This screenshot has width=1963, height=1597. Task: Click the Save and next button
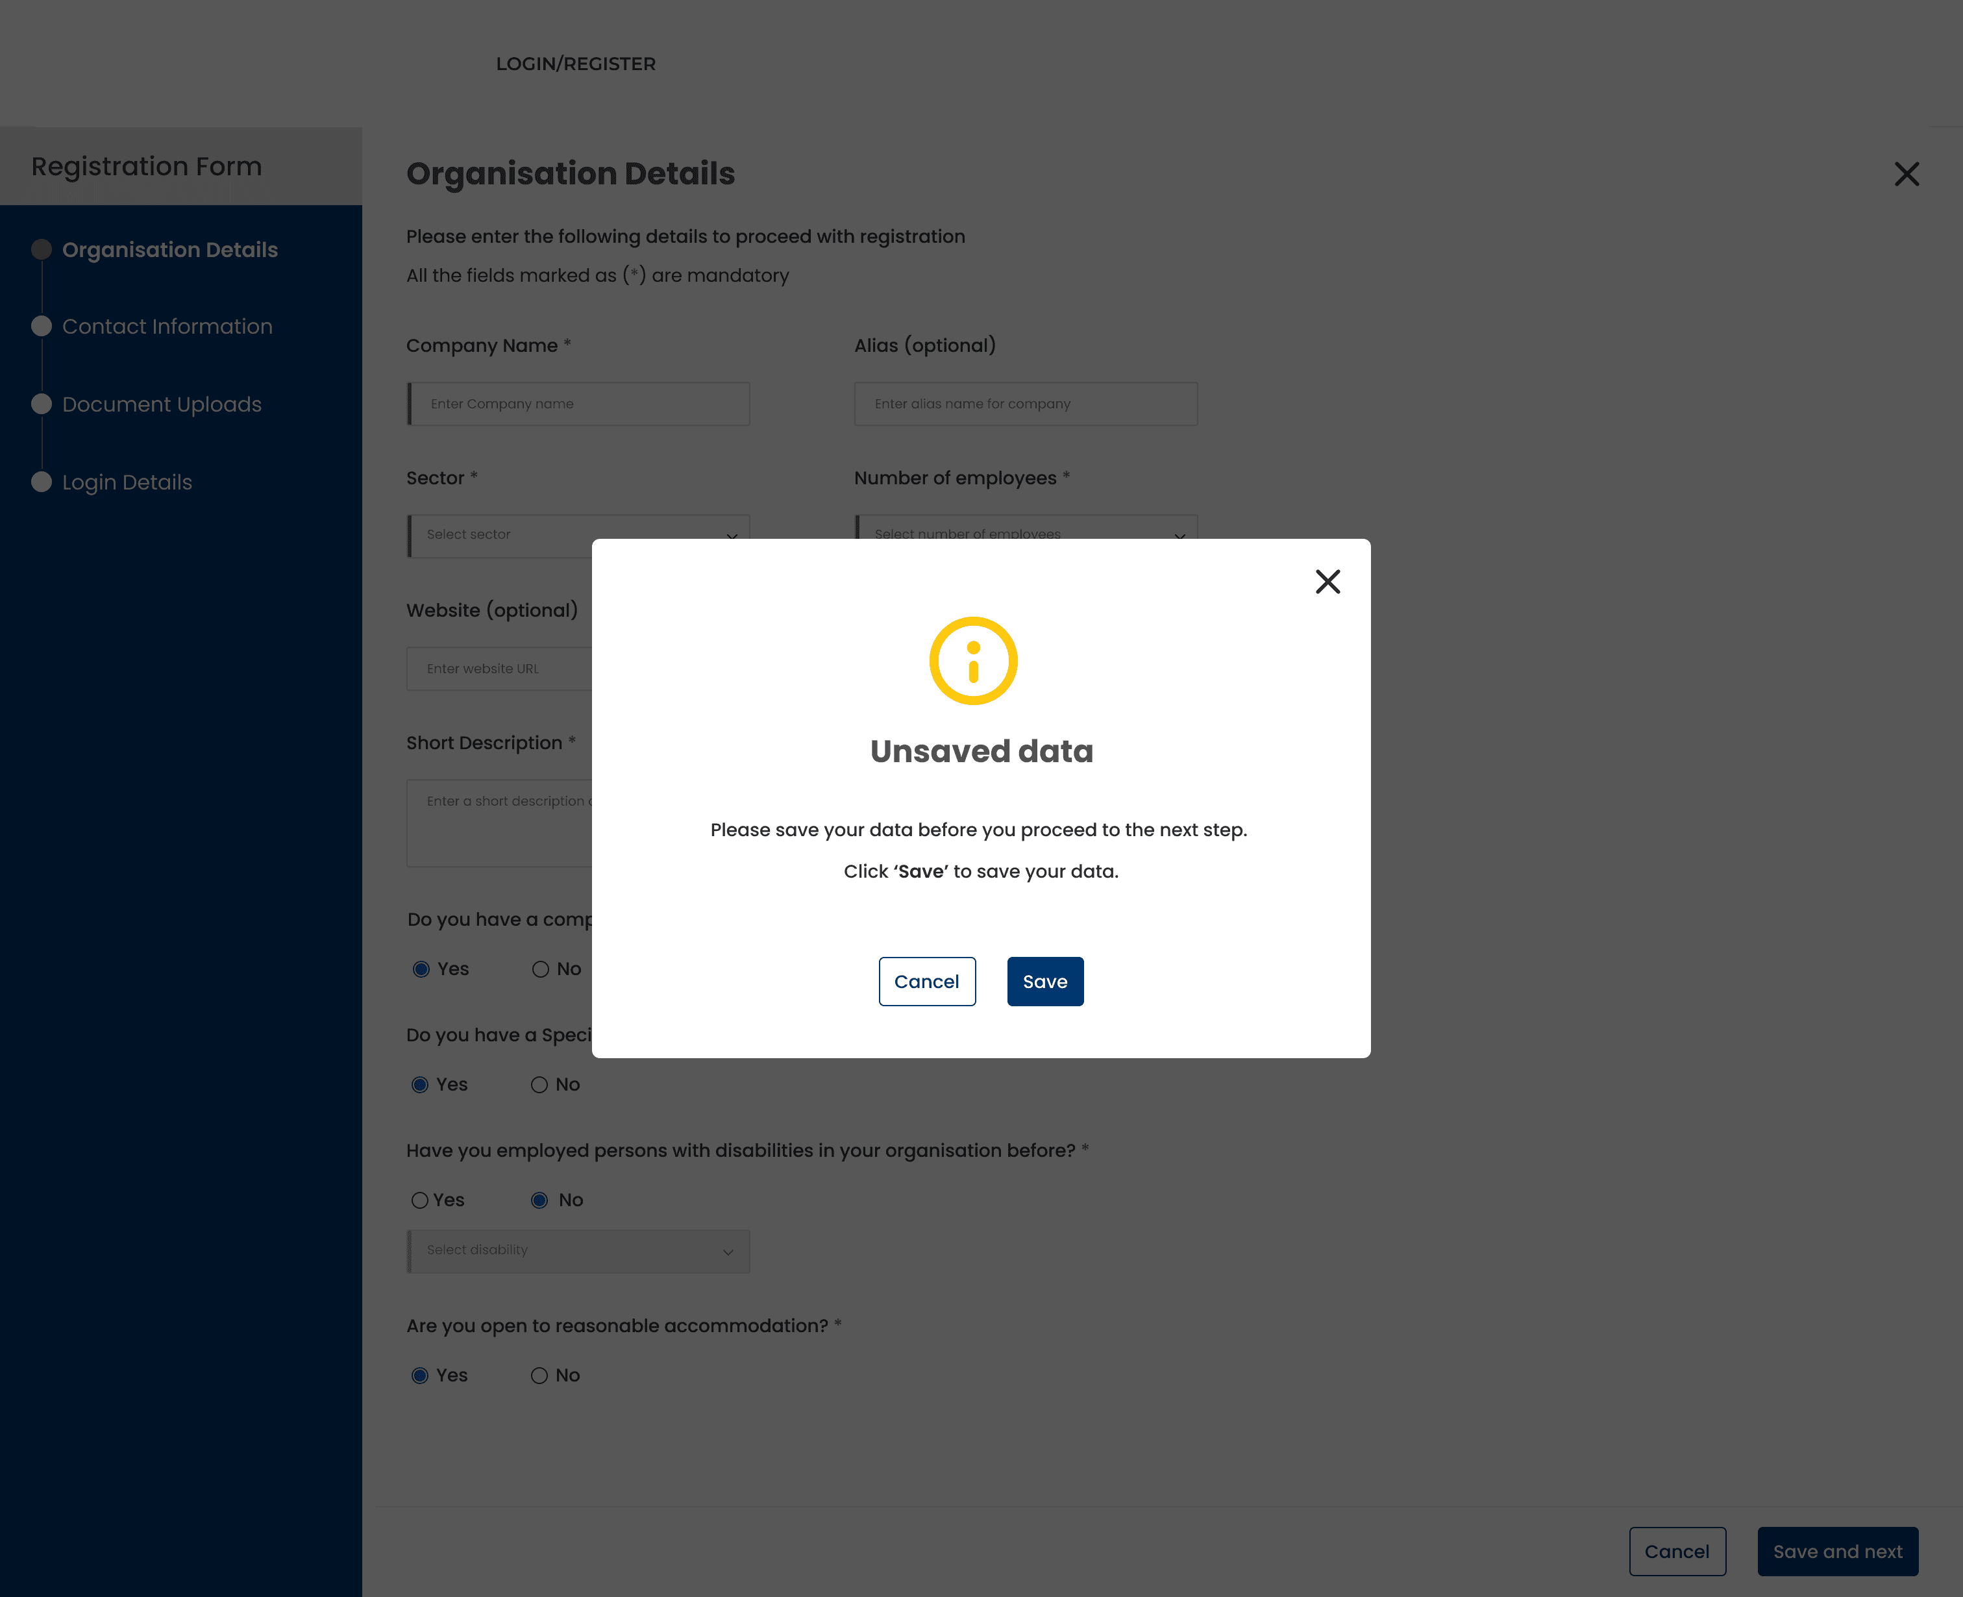(x=1837, y=1552)
